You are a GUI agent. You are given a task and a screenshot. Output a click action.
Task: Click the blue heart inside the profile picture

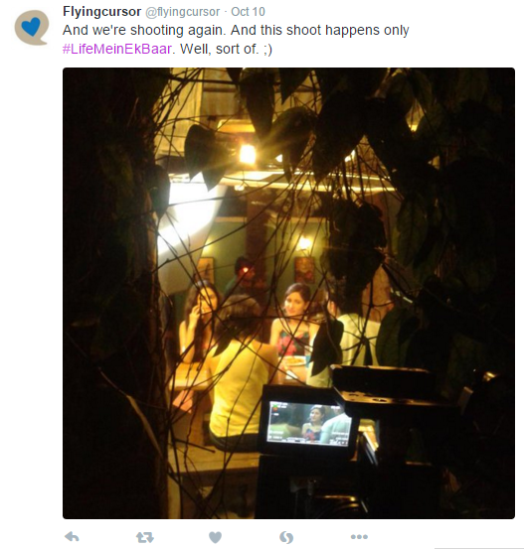(31, 27)
